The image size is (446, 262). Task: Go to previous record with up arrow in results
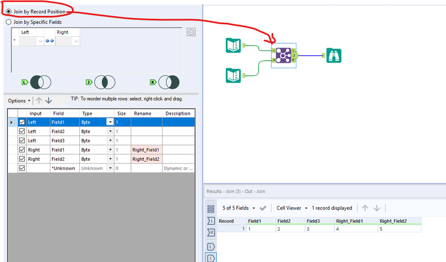tap(365, 208)
